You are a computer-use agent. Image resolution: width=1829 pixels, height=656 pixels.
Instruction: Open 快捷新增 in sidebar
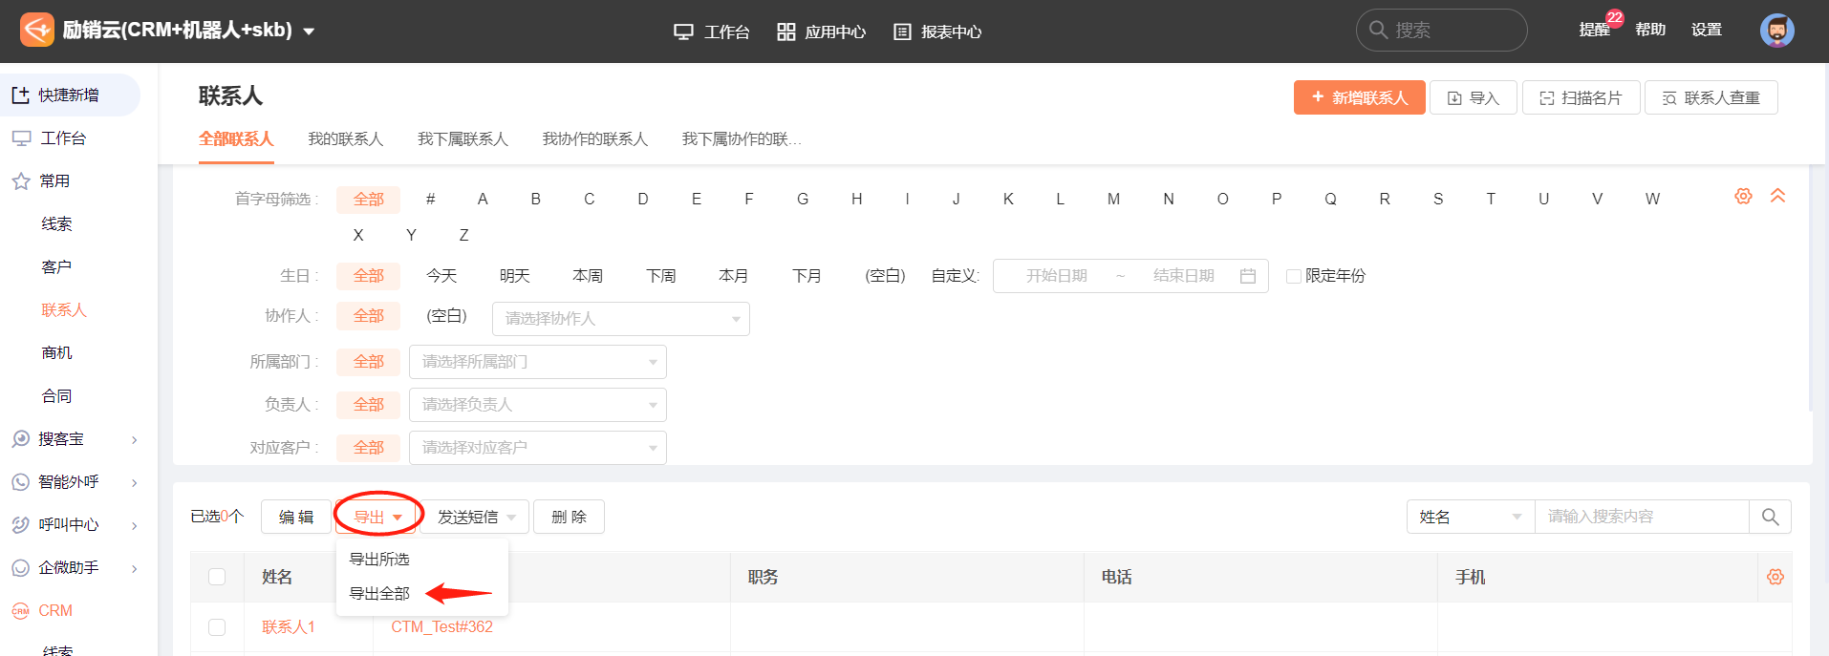point(70,95)
